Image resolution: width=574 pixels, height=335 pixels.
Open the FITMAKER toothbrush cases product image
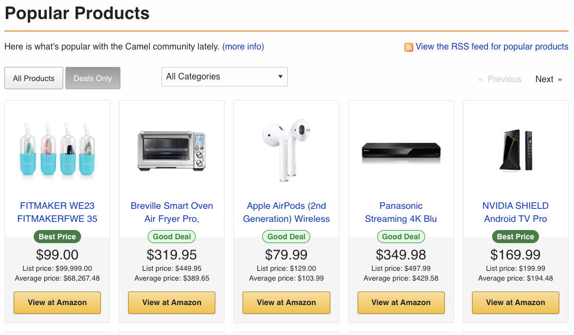(x=57, y=148)
